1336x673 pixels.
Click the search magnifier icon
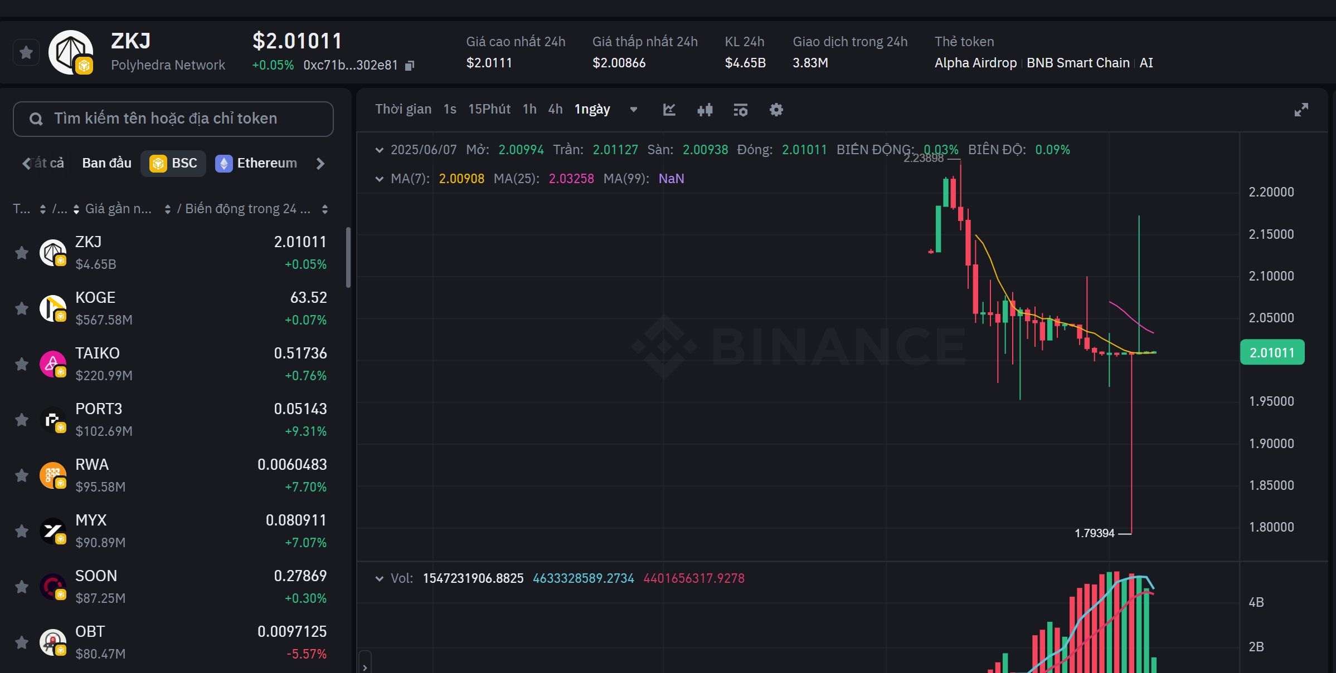coord(36,119)
